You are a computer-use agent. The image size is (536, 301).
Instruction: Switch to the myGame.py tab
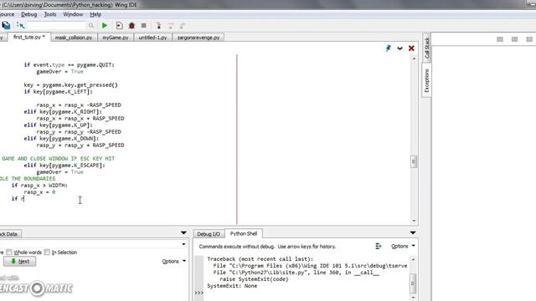pos(116,38)
